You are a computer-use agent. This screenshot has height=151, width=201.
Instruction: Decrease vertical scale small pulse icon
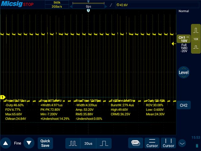[196, 47]
